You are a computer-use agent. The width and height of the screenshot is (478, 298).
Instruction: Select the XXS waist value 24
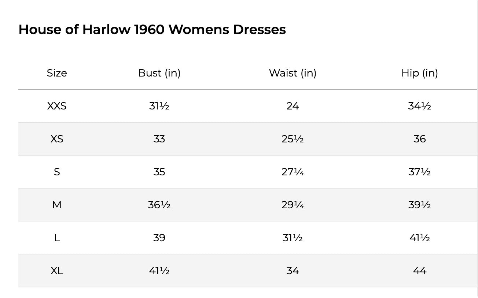coord(293,106)
